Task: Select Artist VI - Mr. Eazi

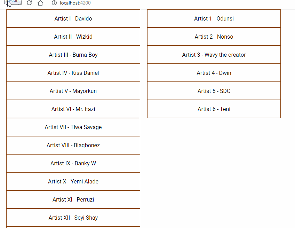Action: (73, 109)
